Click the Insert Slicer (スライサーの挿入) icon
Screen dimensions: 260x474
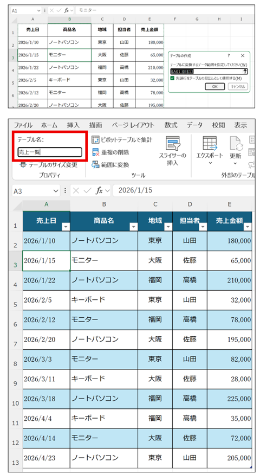click(173, 143)
